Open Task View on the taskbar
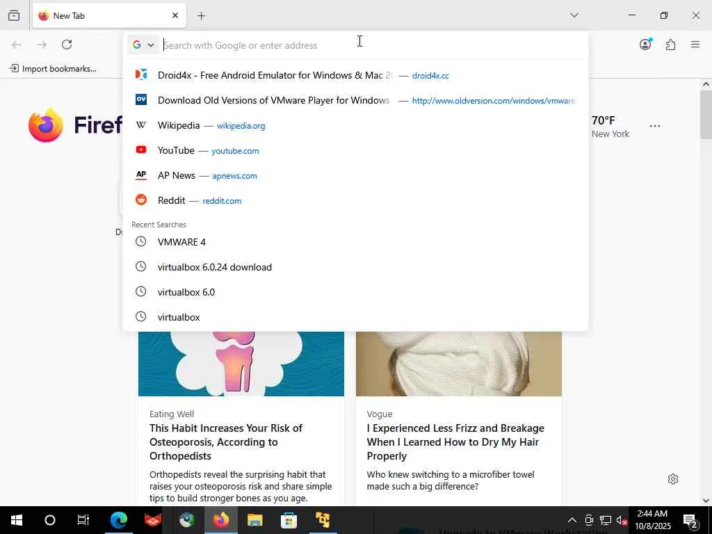The height and width of the screenshot is (534, 712). point(83,520)
